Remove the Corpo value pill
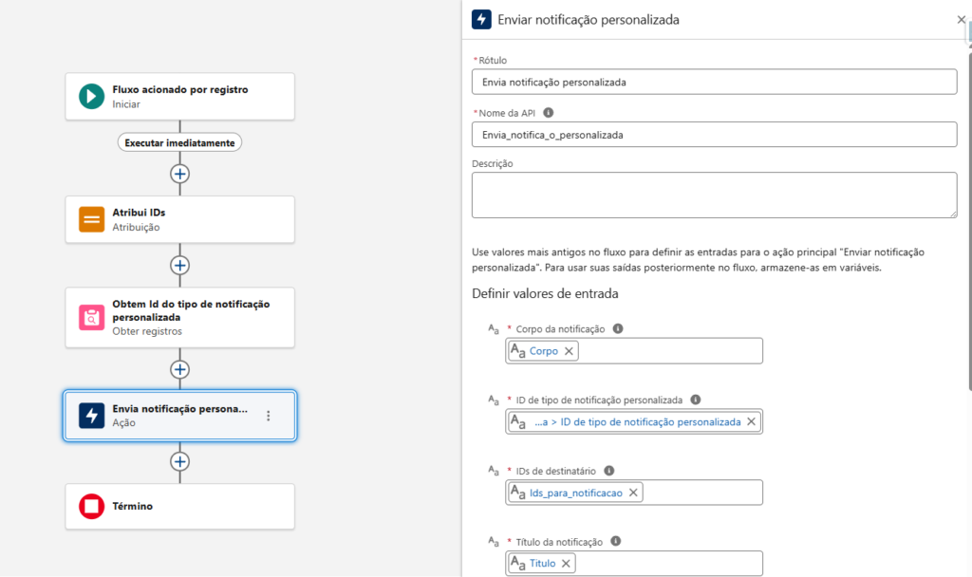Screen dimensions: 972x577 pyautogui.click(x=570, y=351)
